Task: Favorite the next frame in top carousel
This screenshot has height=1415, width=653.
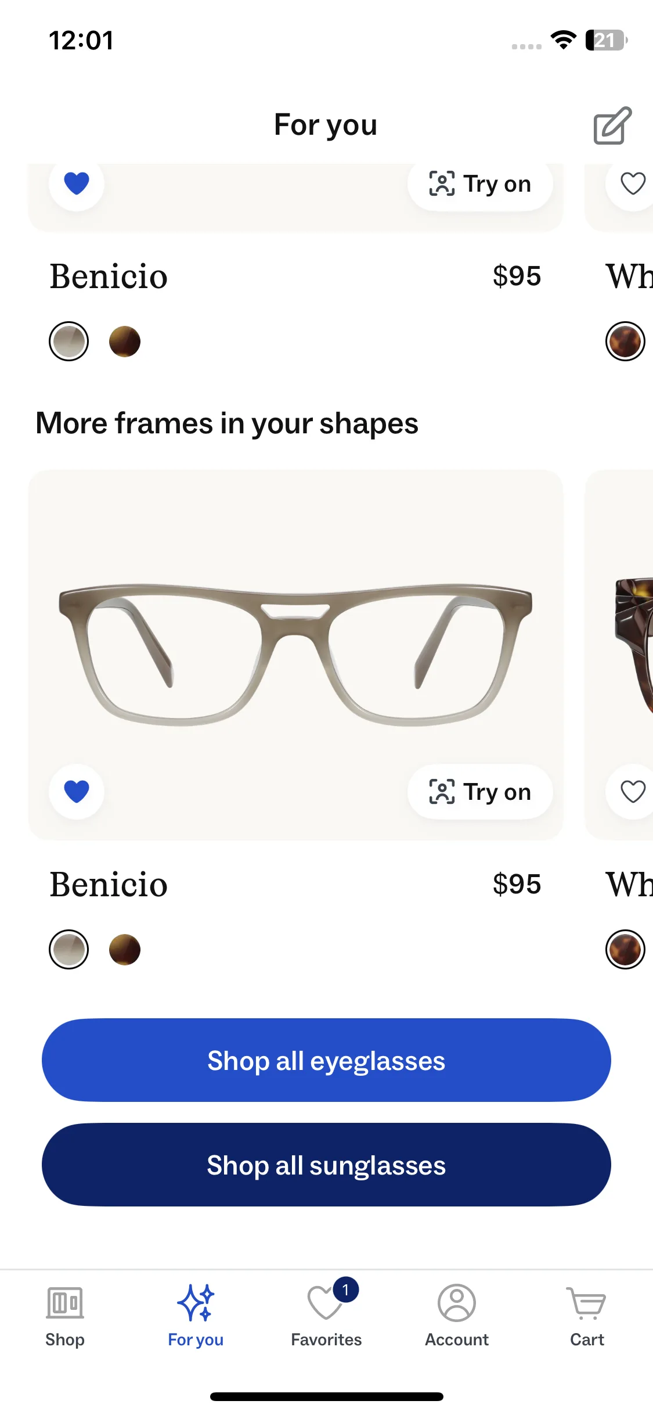Action: pos(632,184)
